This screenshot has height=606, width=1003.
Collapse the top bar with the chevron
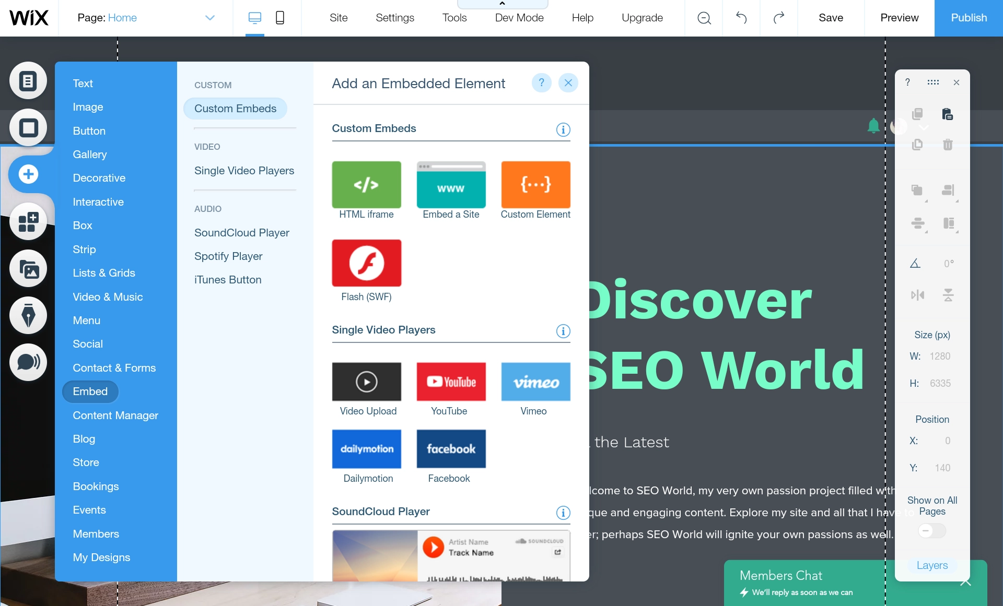coord(503,4)
